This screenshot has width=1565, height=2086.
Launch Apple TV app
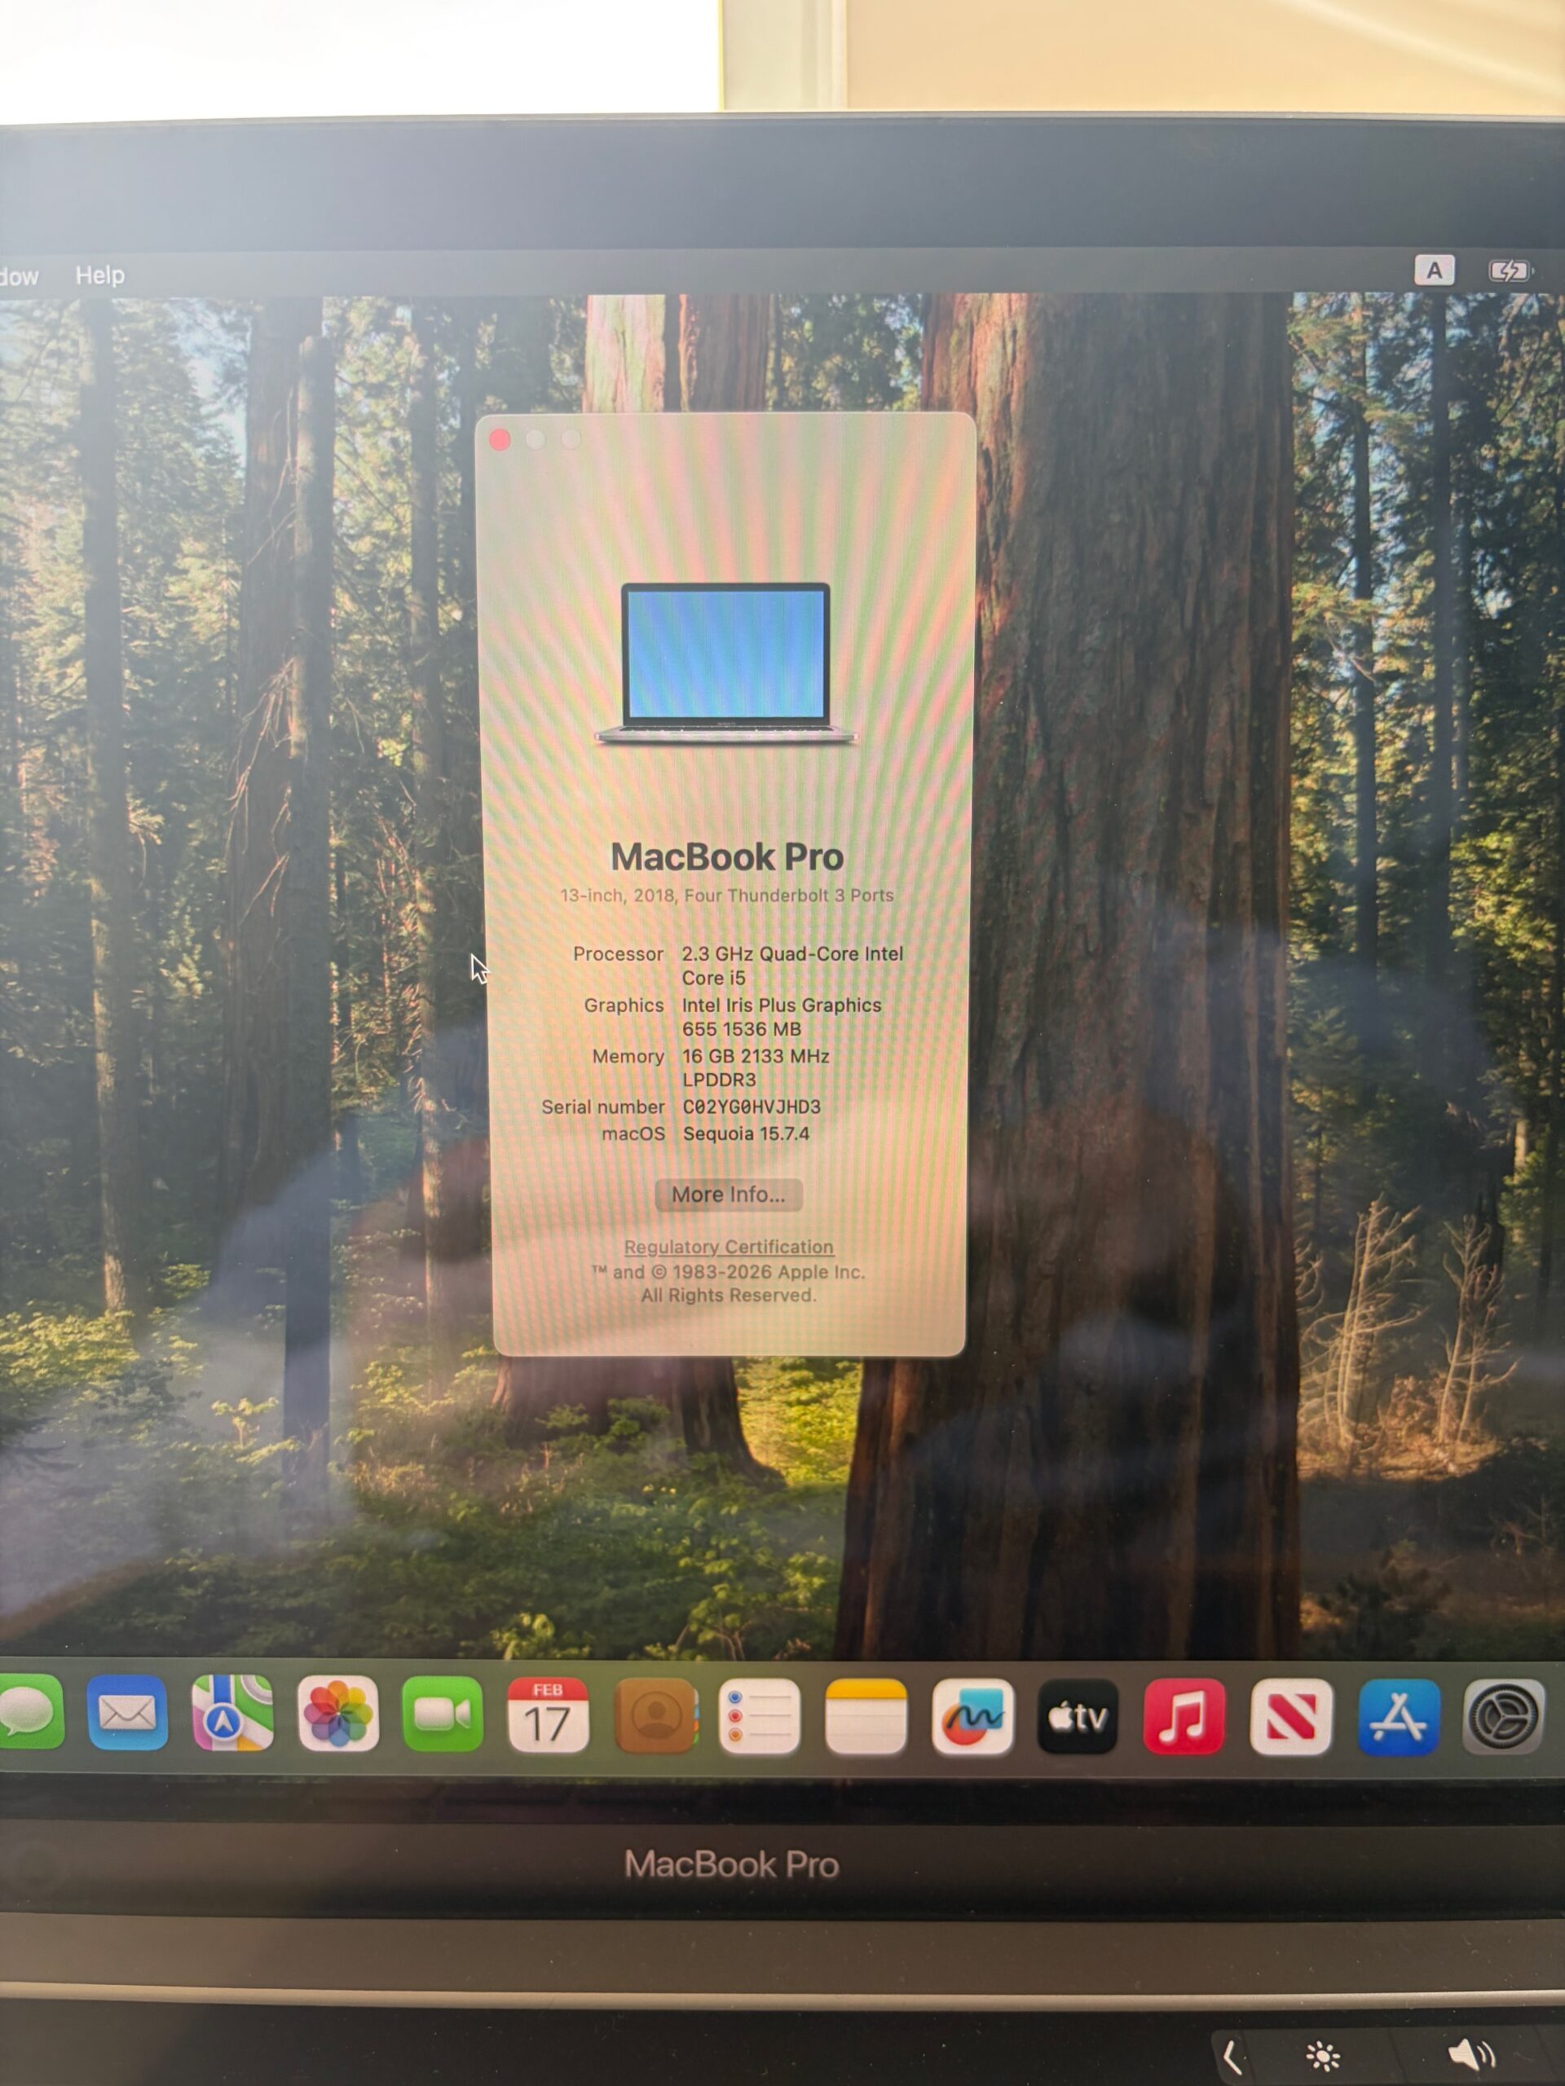click(1078, 1717)
